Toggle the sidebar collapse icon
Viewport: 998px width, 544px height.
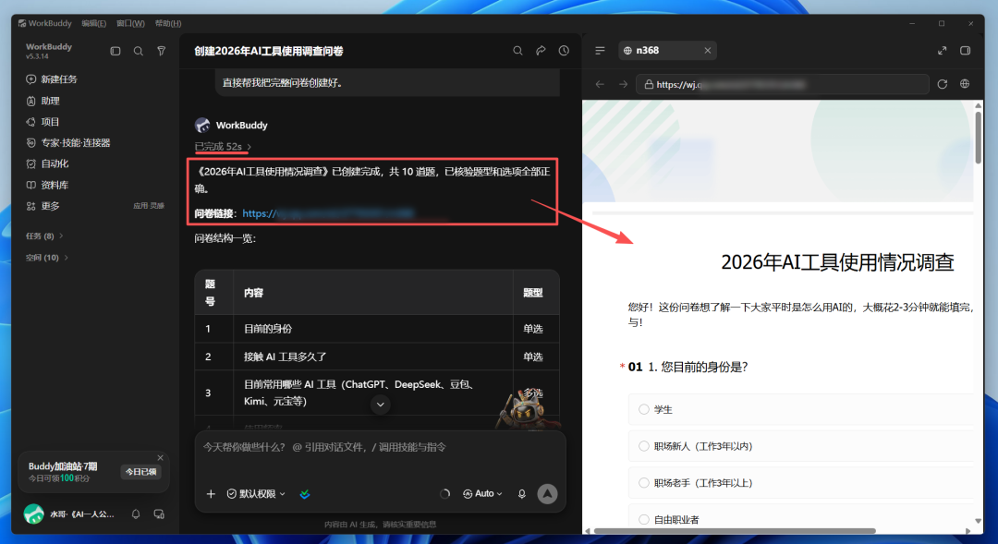coord(116,51)
